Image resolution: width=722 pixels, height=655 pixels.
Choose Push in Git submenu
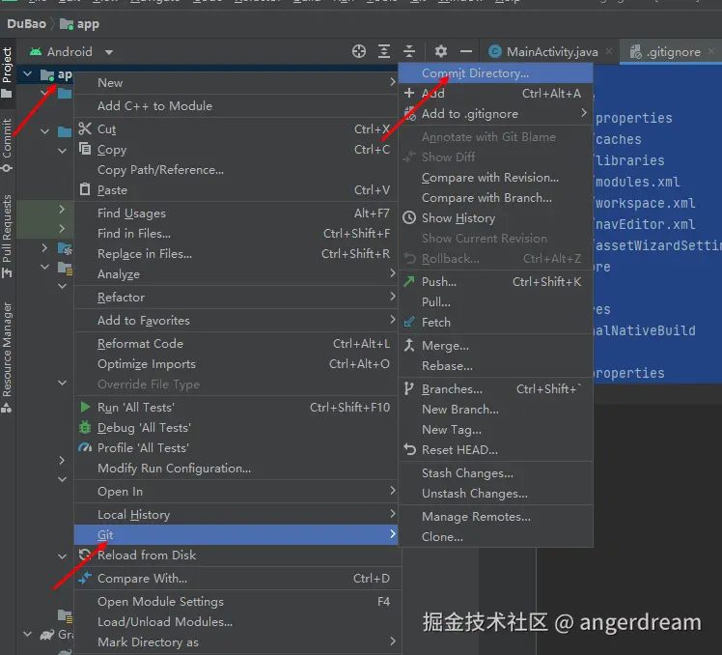pyautogui.click(x=495, y=282)
